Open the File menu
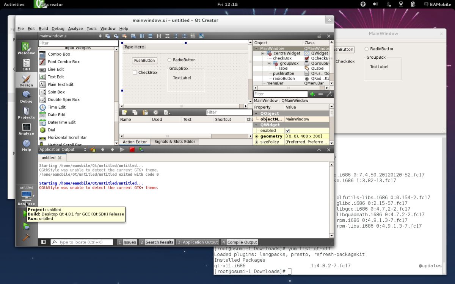 20,28
